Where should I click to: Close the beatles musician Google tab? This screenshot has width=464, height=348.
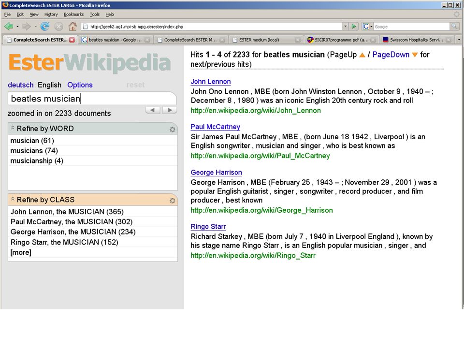[x=147, y=40]
